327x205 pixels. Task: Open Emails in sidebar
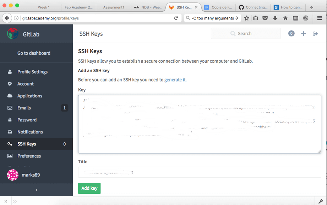pyautogui.click(x=37, y=108)
